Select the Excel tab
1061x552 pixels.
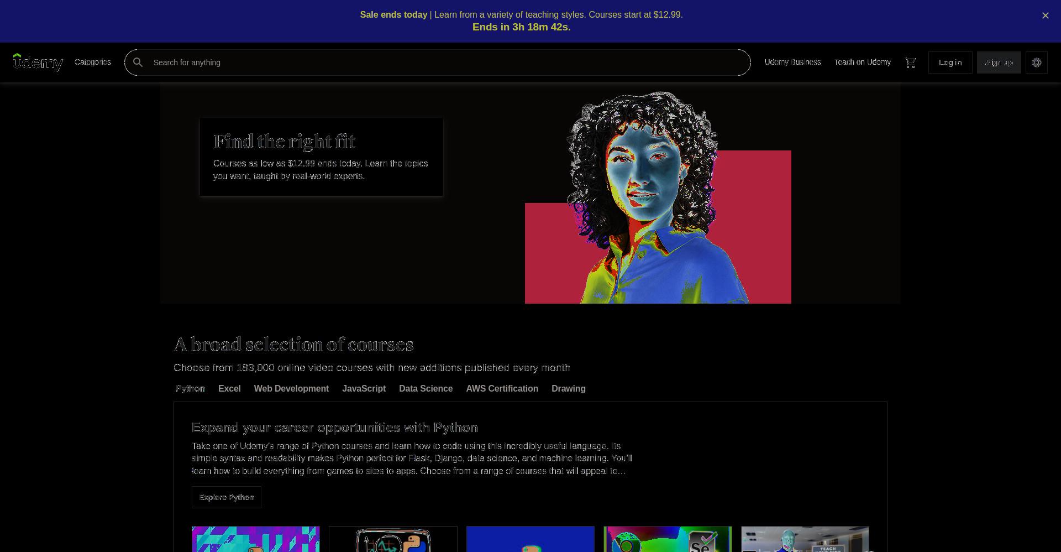pyautogui.click(x=229, y=389)
